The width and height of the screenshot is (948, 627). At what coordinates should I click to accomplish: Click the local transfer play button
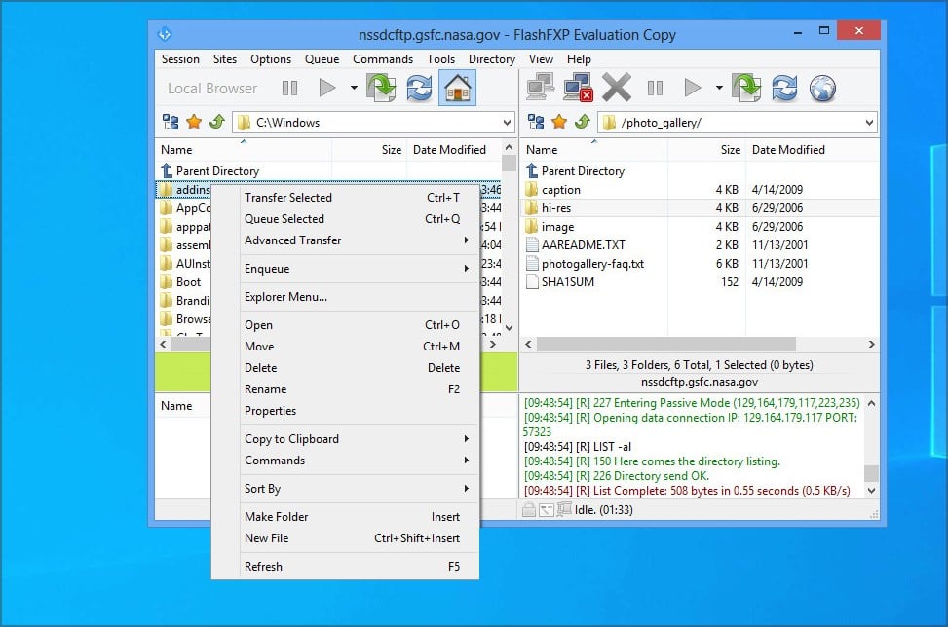click(x=327, y=89)
